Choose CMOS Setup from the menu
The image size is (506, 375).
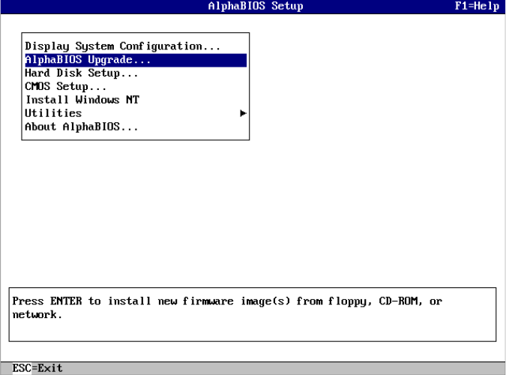coord(136,86)
